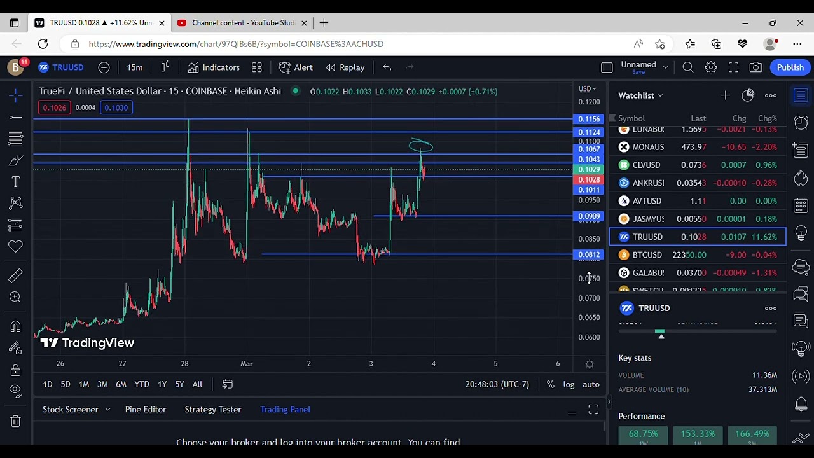Viewport: 814px width, 458px height.
Task: Open the Fibonacci retracement tools
Action: pos(16,139)
